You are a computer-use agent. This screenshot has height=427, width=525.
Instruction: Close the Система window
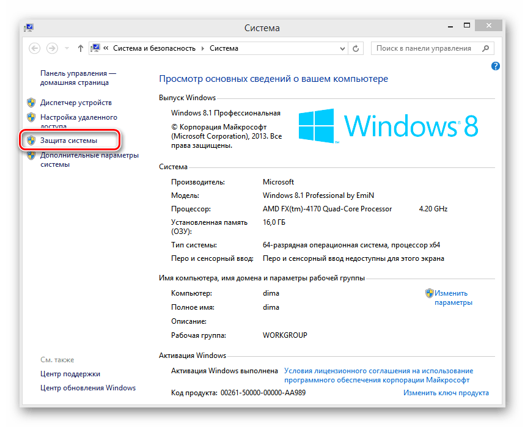[x=489, y=26]
